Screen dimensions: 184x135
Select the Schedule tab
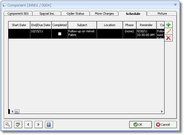(x=133, y=14)
